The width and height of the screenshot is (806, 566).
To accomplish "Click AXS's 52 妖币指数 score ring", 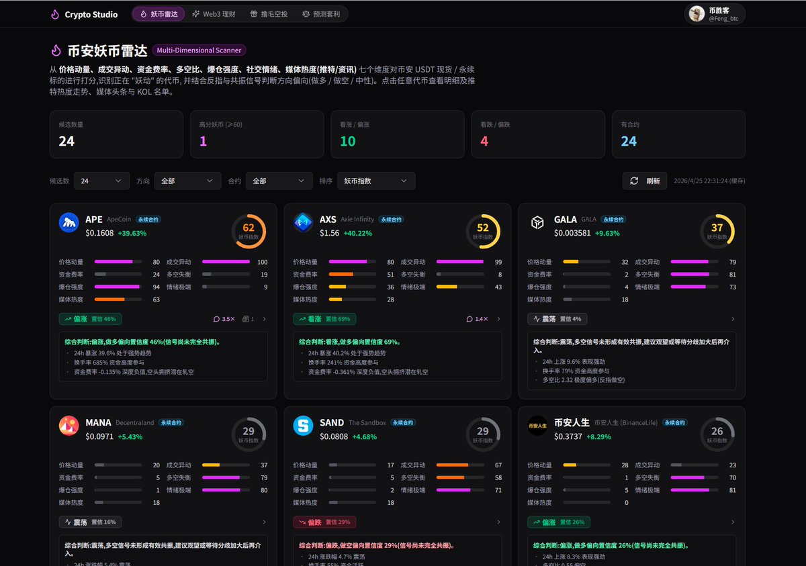I will coord(483,231).
